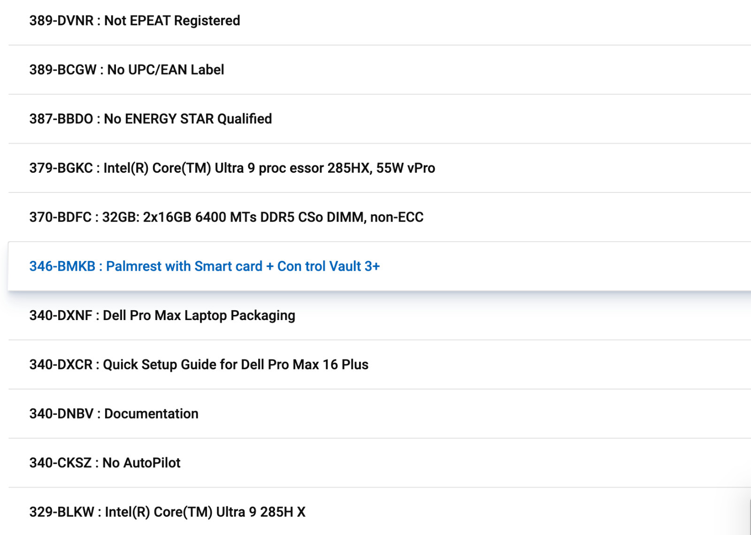
Task: Select 387-BBDO No ENERGY STAR Qualified
Action: click(x=380, y=119)
